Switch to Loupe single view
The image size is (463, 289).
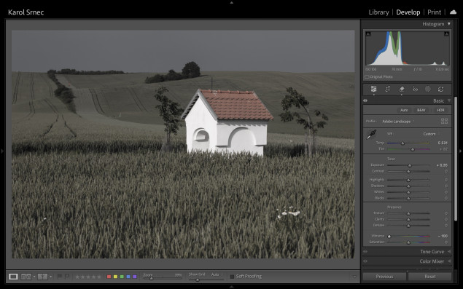tap(13, 277)
